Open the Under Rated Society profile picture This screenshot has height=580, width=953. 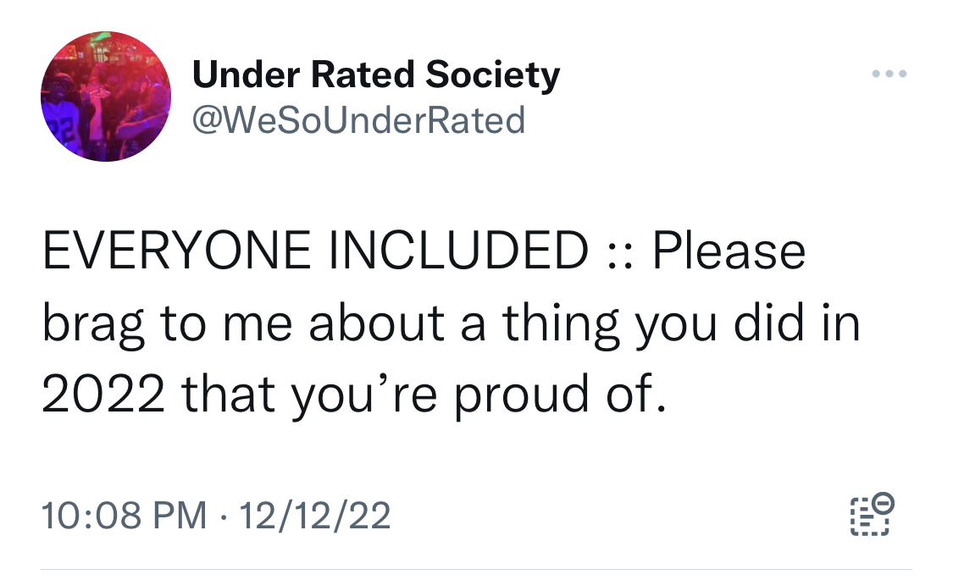(106, 97)
